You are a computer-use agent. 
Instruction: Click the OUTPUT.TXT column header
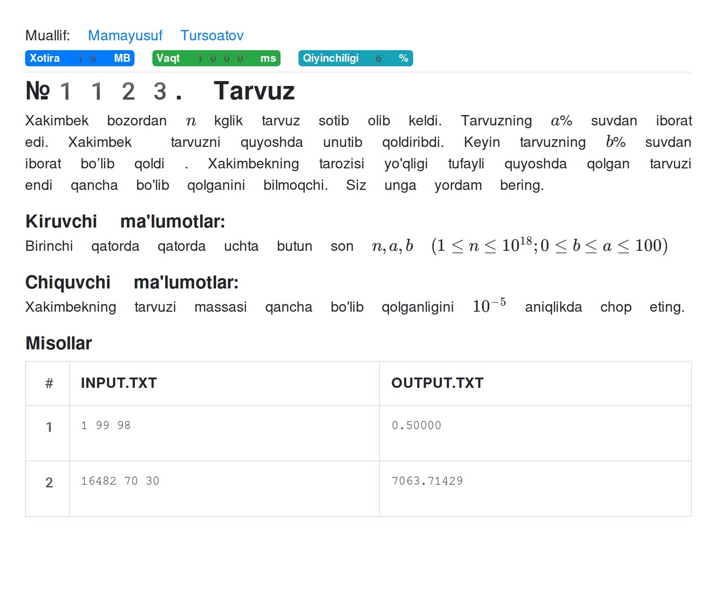click(x=437, y=383)
